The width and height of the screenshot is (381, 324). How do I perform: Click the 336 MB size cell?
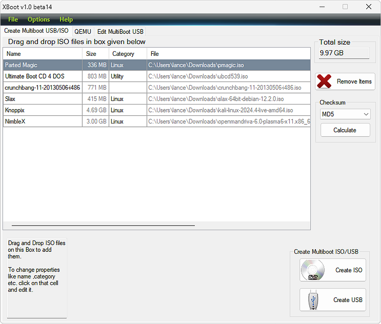(96, 65)
